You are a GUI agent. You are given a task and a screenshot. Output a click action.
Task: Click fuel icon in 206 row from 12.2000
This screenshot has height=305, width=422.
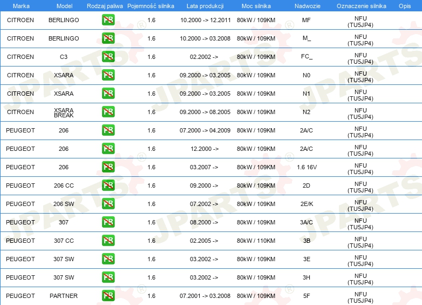(108, 149)
